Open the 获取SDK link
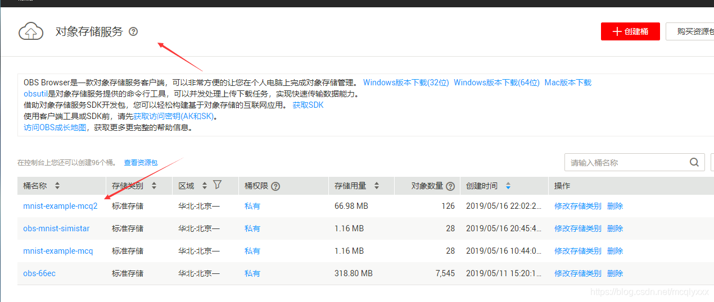This screenshot has height=302, width=714. click(x=308, y=105)
